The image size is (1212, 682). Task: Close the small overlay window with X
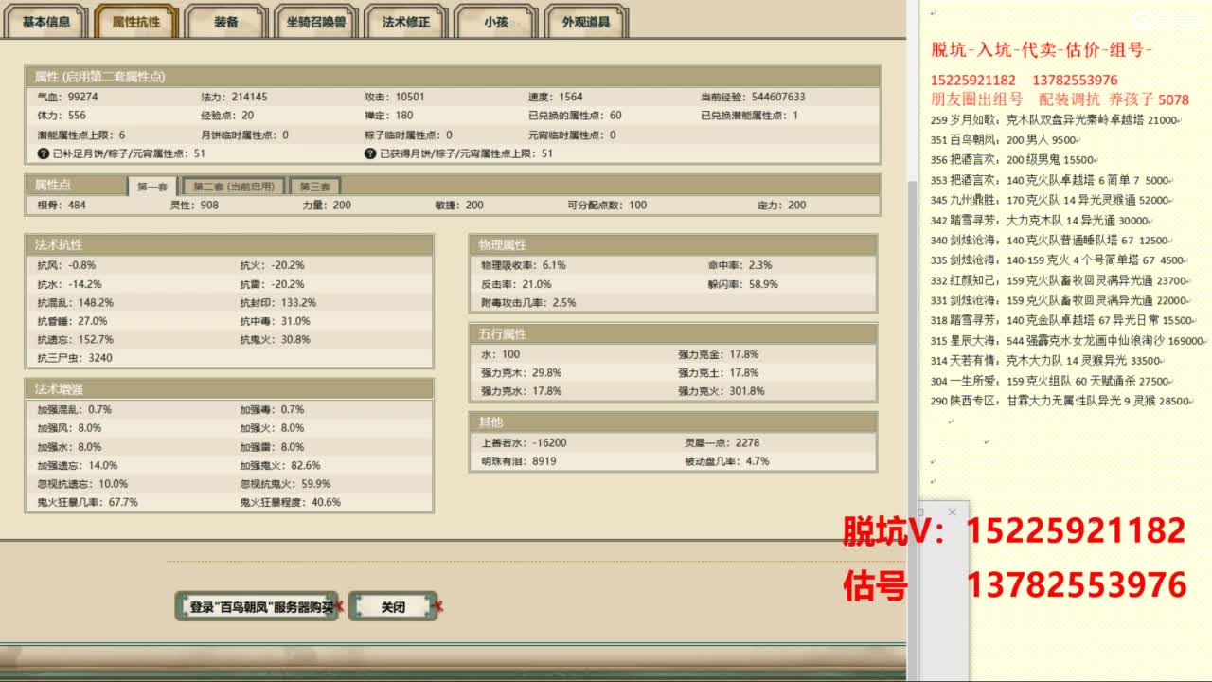coord(952,512)
